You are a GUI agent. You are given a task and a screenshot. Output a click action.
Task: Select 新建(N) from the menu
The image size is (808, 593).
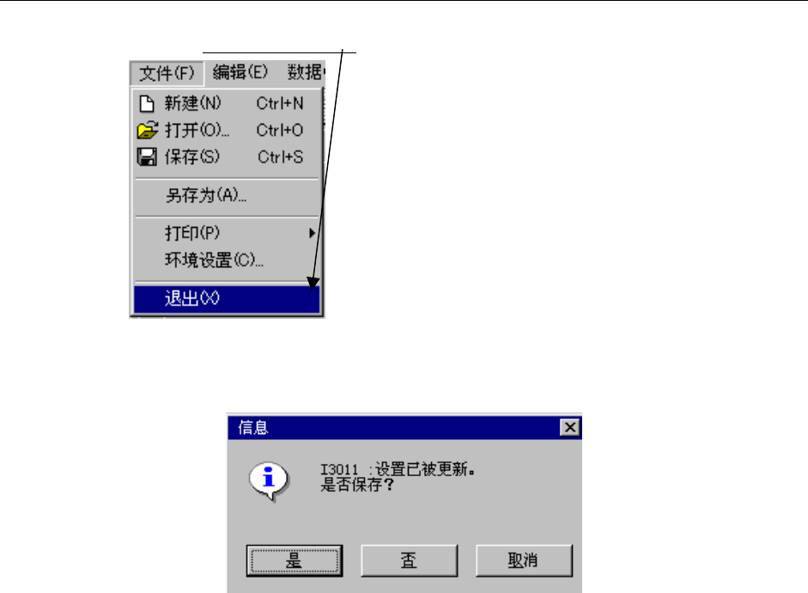pyautogui.click(x=227, y=104)
